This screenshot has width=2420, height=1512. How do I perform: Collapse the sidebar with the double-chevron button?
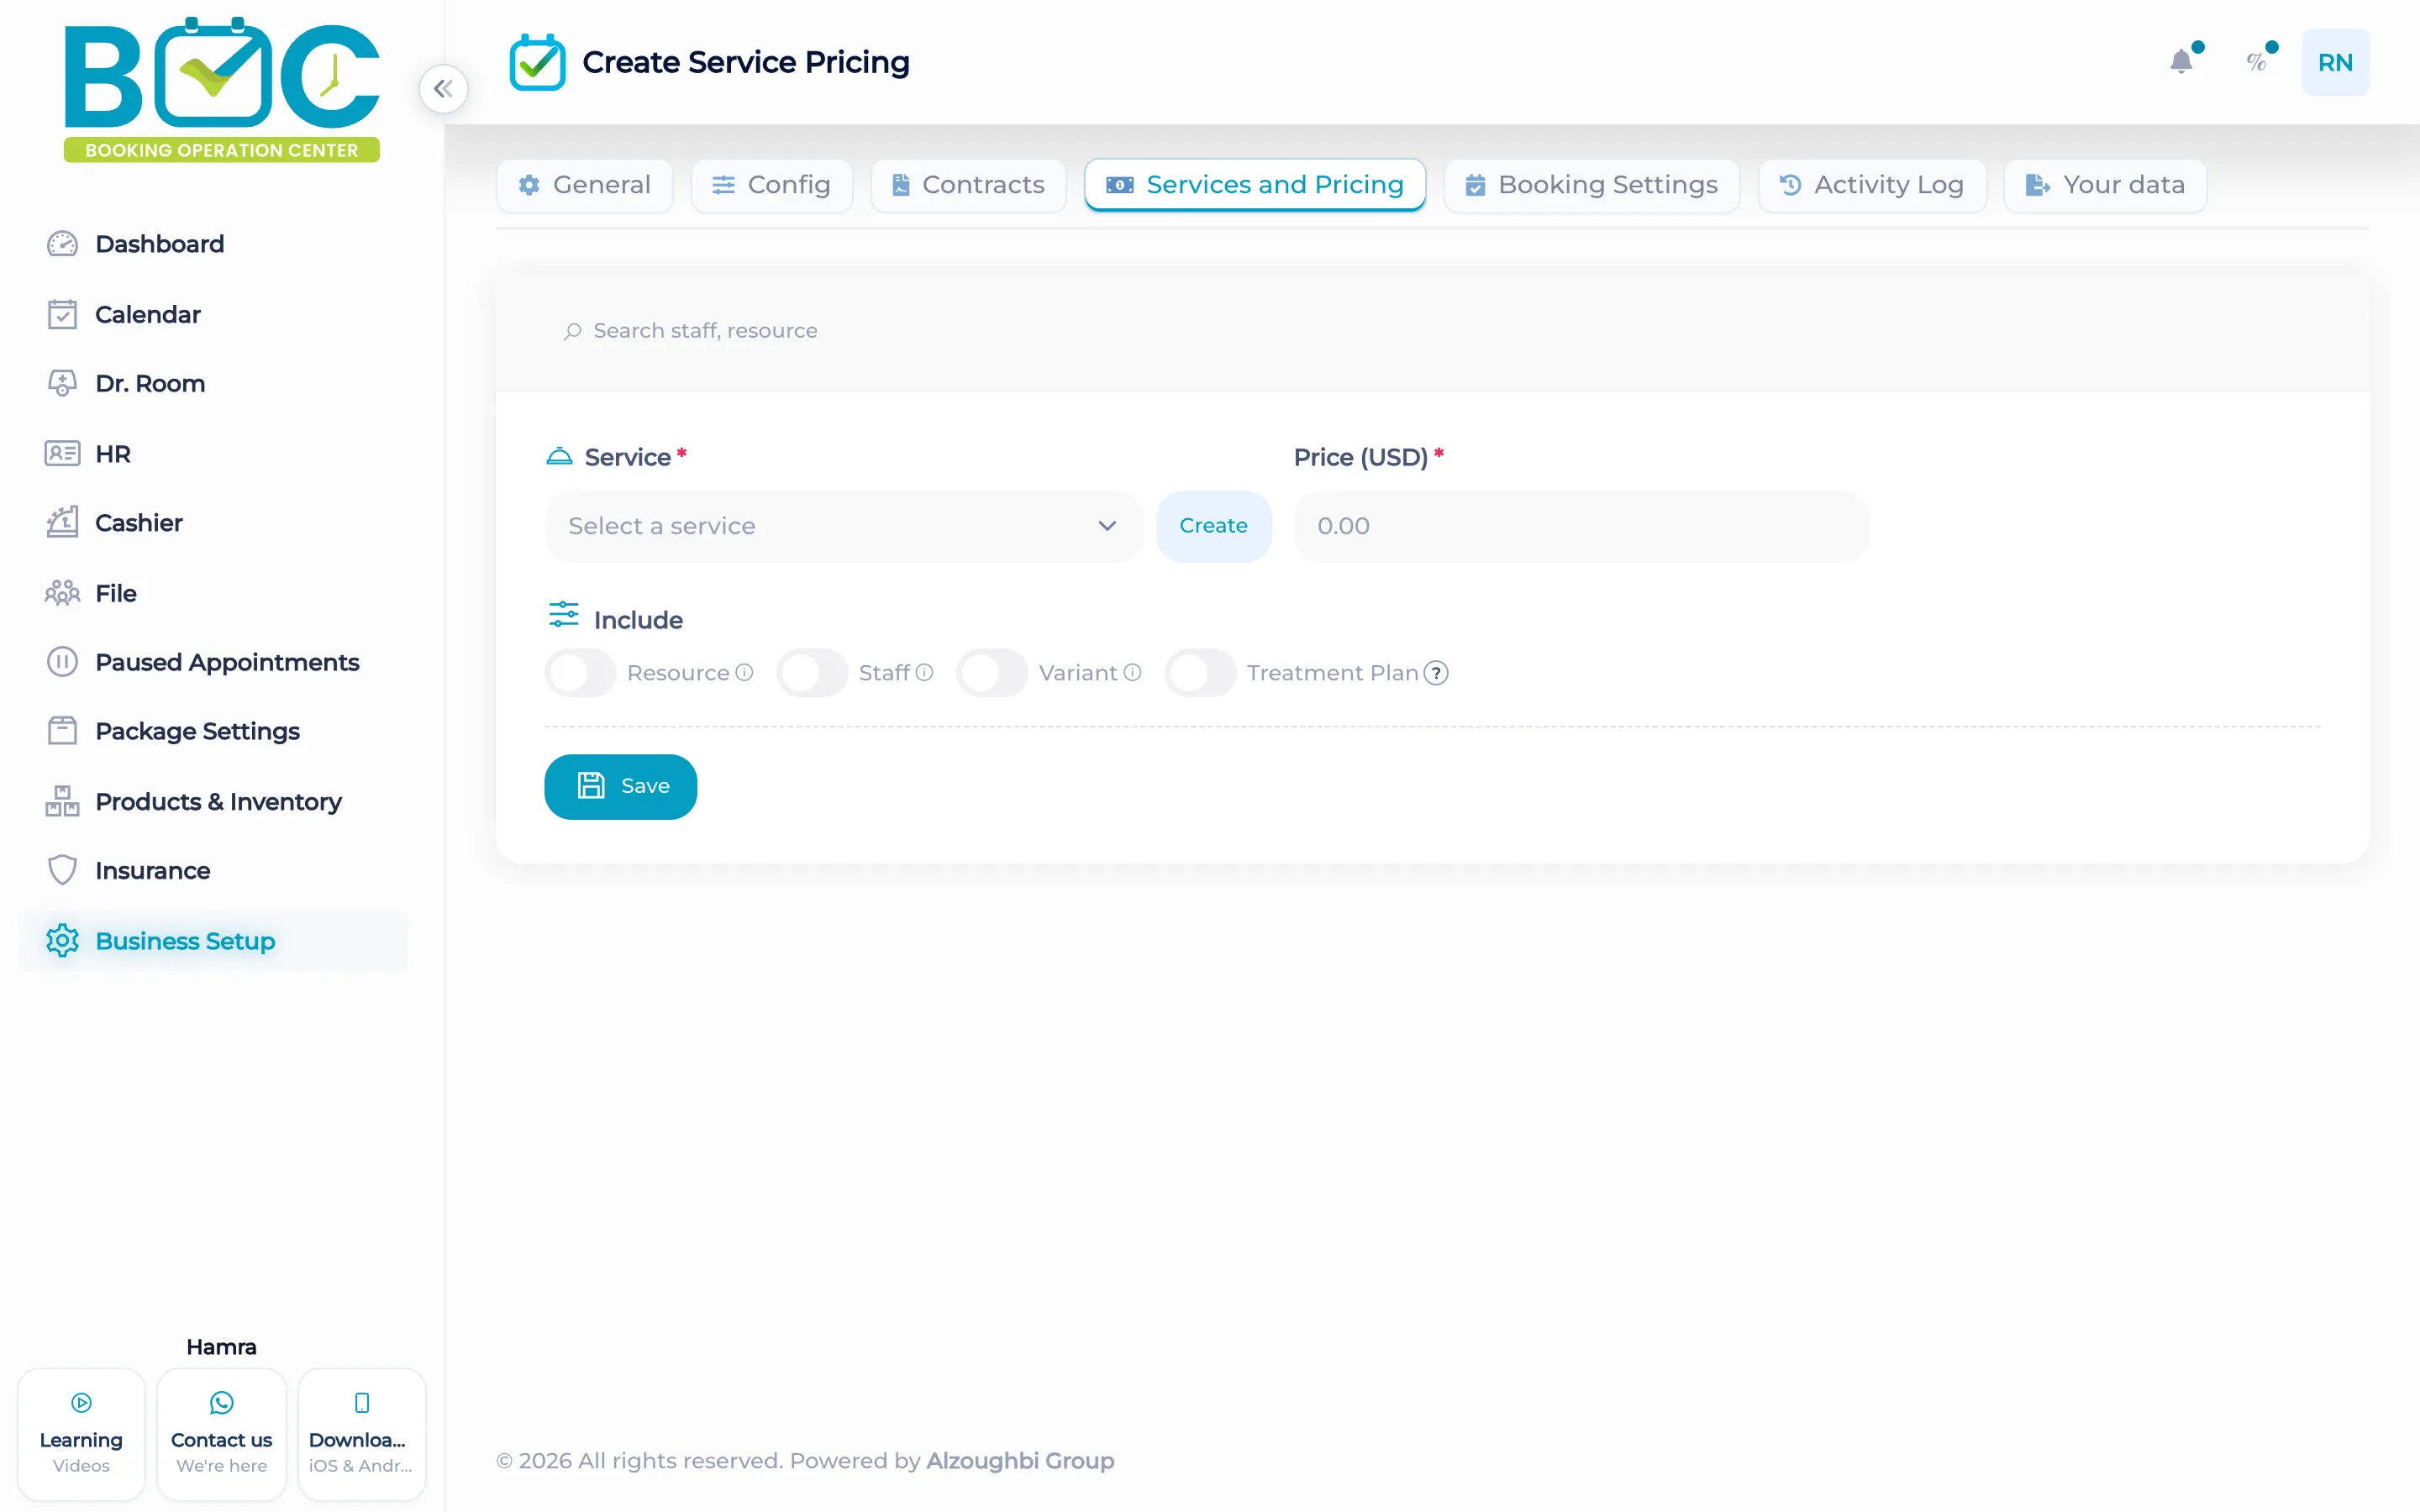point(443,89)
